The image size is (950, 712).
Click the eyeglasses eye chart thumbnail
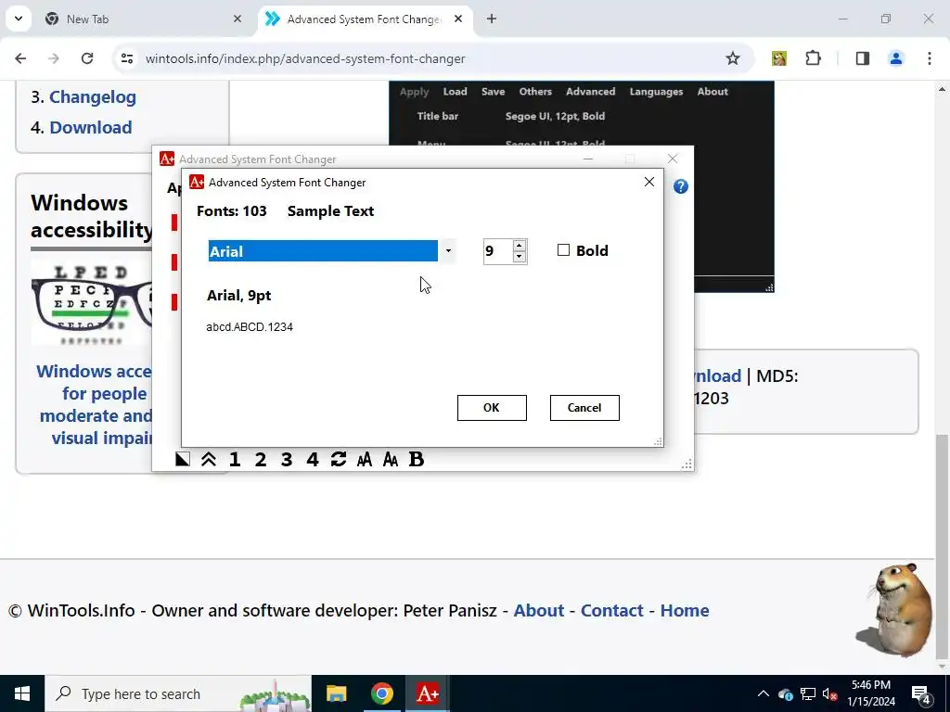[x=92, y=303]
